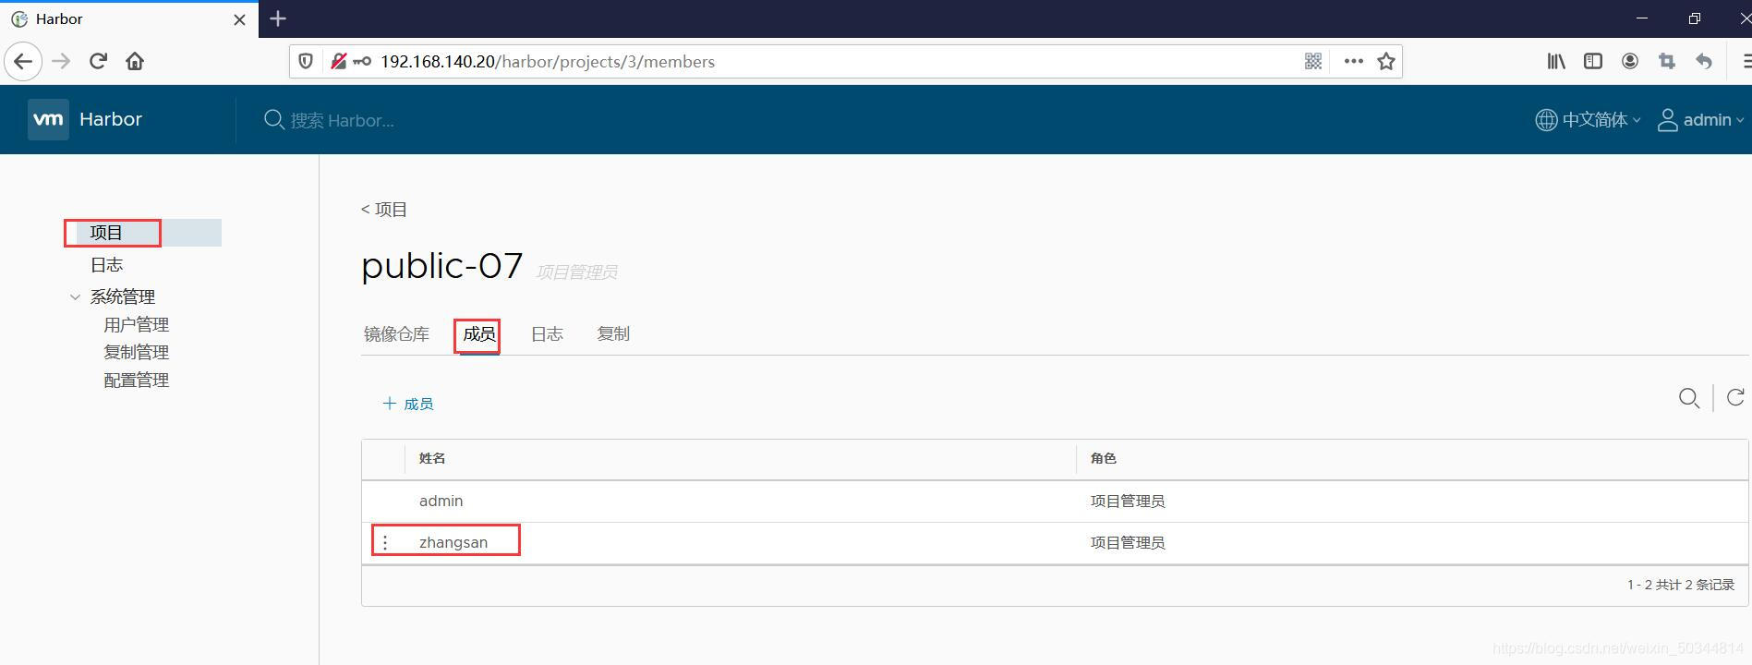Click the admin user avatar icon
This screenshot has width=1752, height=665.
pos(1668,120)
